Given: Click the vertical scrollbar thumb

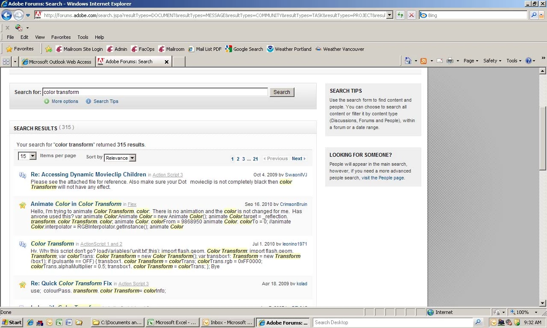Looking at the screenshot, I should click(x=543, y=138).
